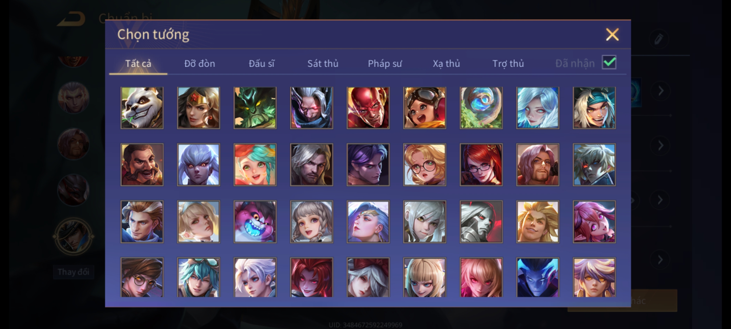
Task: Pick the red-masked Flash hero portrait
Action: tap(368, 108)
